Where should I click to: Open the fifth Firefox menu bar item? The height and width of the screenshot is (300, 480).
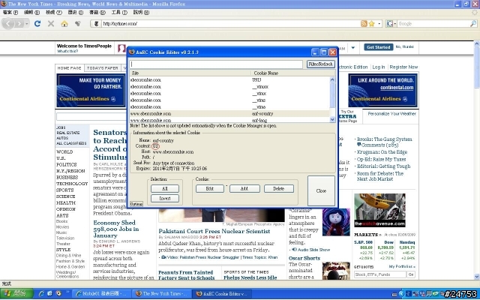[97, 13]
